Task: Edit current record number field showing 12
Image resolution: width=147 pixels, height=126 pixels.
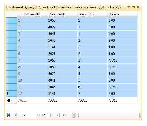Action: [28, 115]
